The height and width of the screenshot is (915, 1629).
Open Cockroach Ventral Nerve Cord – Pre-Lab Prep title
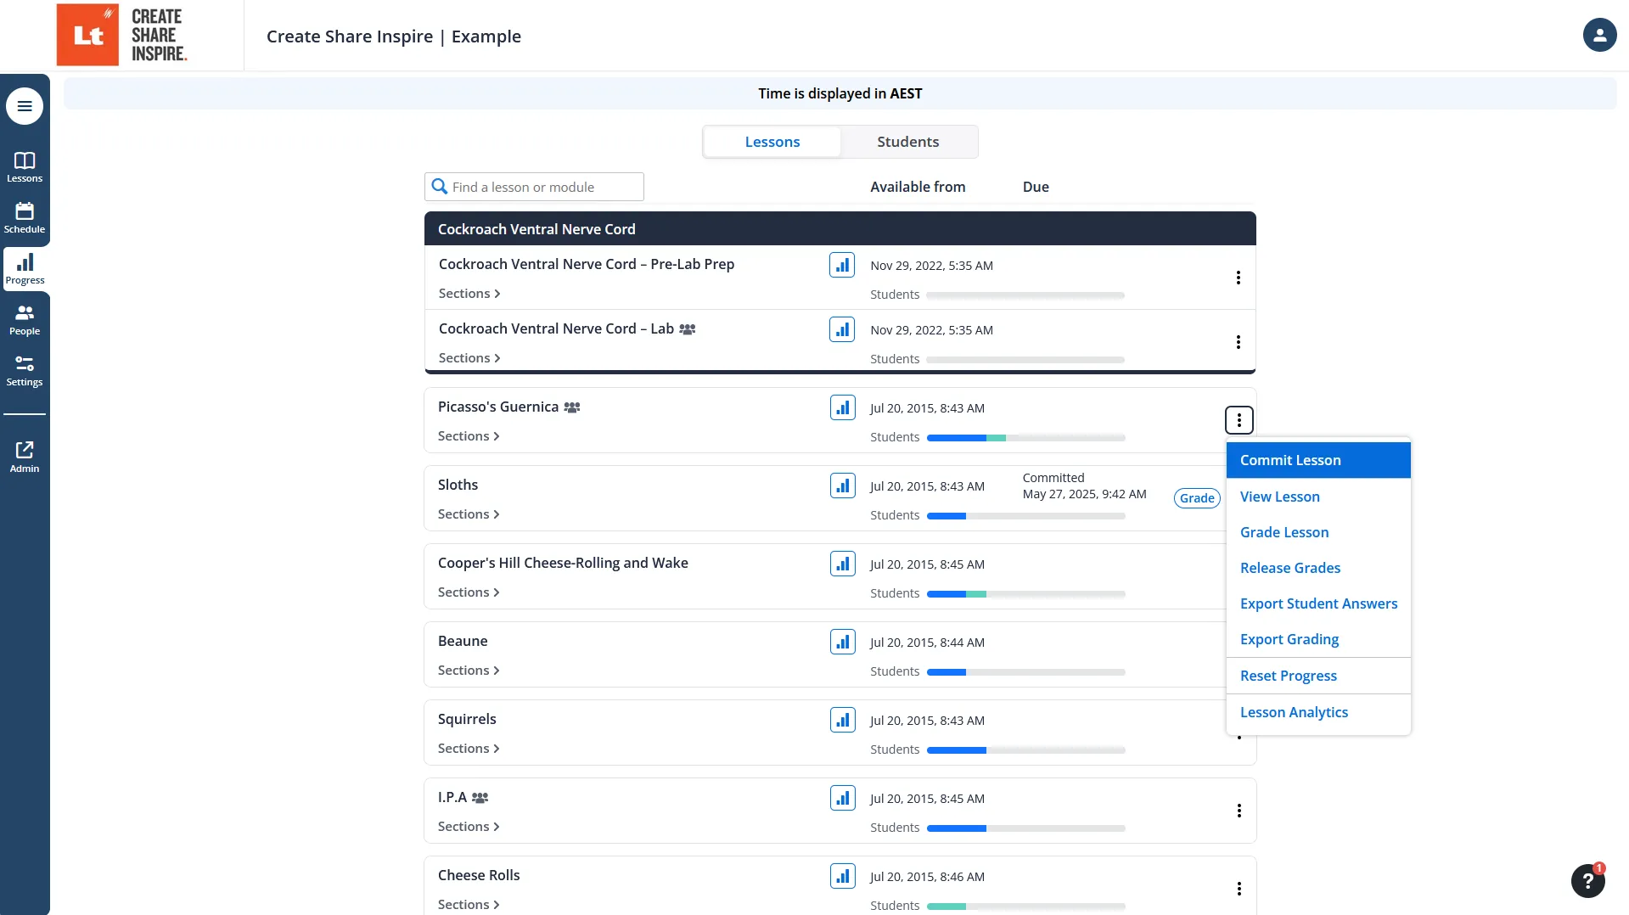pyautogui.click(x=587, y=264)
